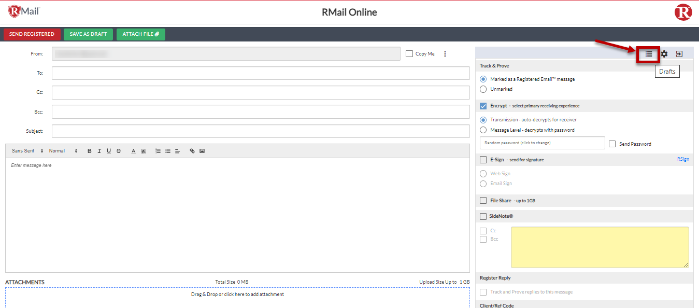Viewport: 699px width, 308px height.
Task: Click the round red R profile icon
Action: (x=683, y=12)
